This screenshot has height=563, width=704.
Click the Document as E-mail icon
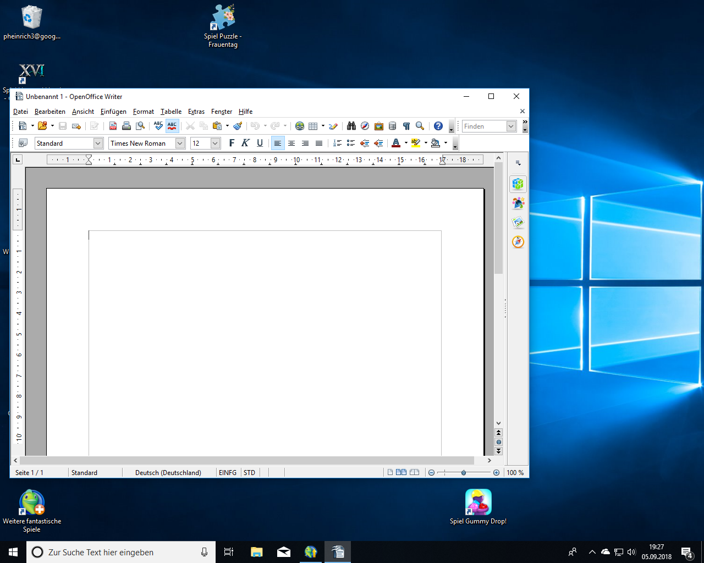[76, 126]
